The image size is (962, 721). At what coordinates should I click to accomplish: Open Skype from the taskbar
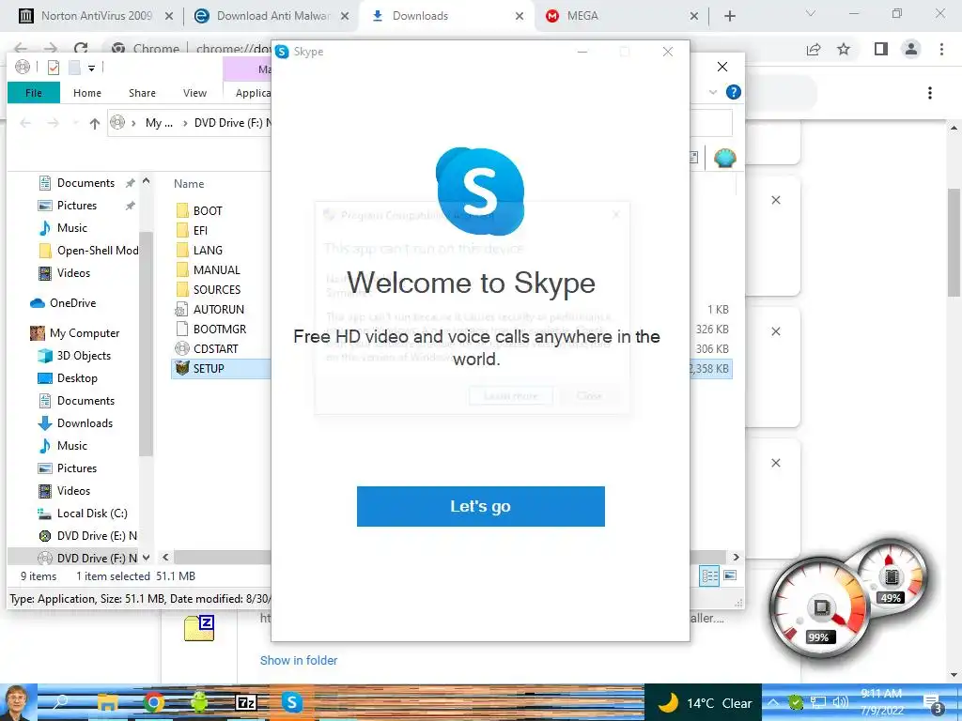coord(291,702)
